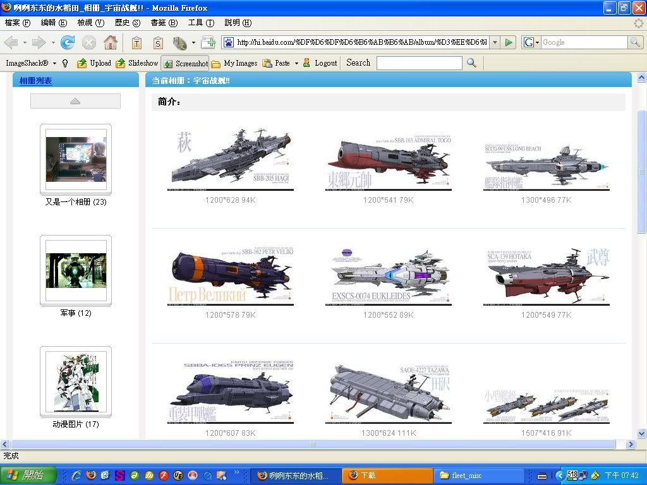Click the green Go arrow button
The width and height of the screenshot is (647, 485).
click(x=509, y=42)
